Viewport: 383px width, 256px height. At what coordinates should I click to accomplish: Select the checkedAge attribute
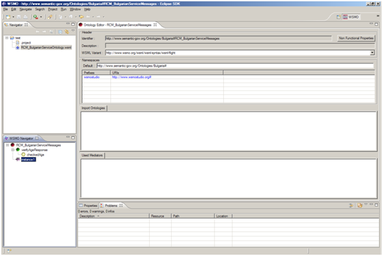click(x=36, y=155)
